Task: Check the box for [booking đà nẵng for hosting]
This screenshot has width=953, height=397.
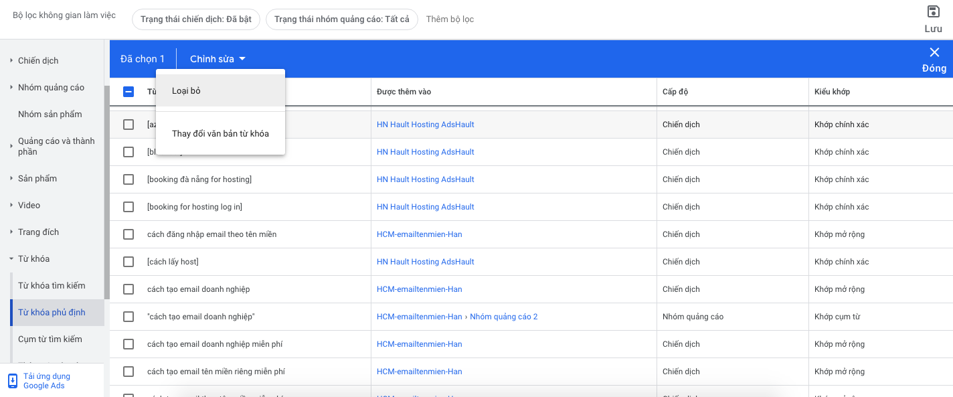Action: tap(128, 179)
